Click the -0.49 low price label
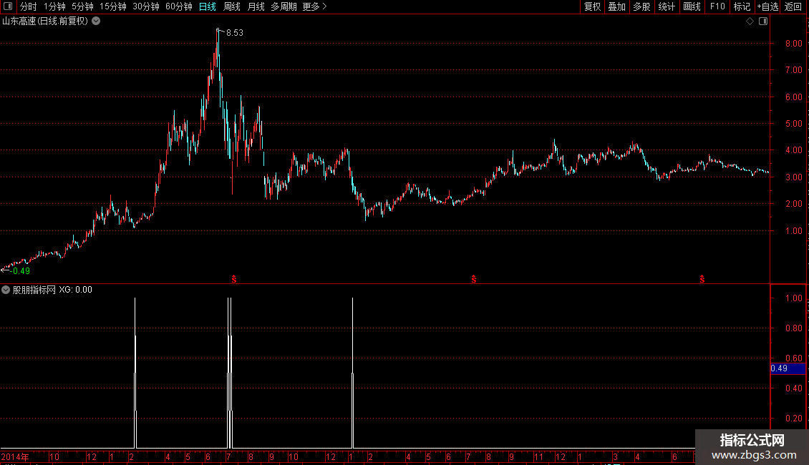809x465 pixels. coord(19,270)
